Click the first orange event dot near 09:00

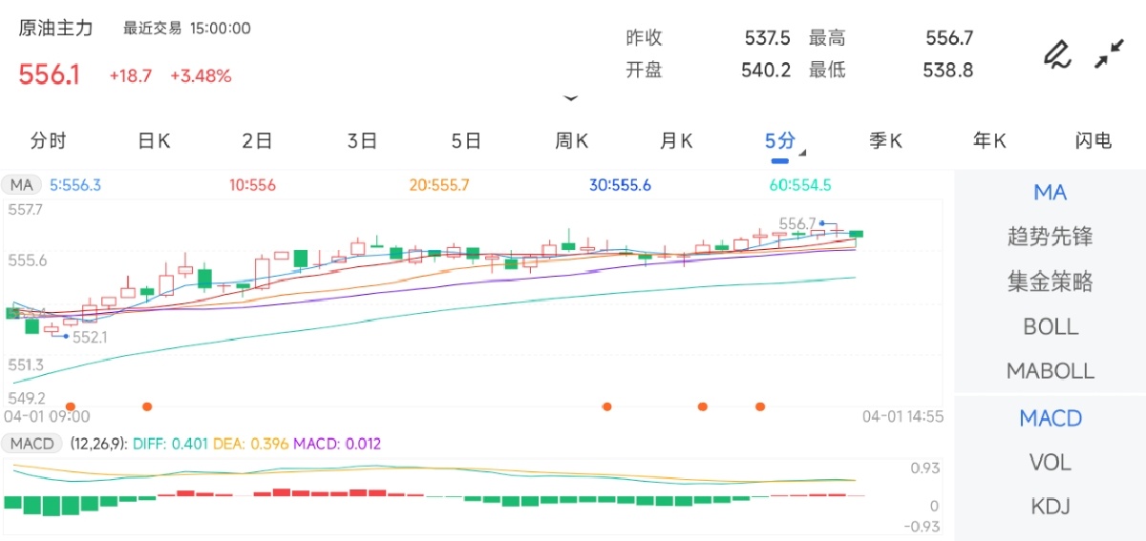click(70, 406)
